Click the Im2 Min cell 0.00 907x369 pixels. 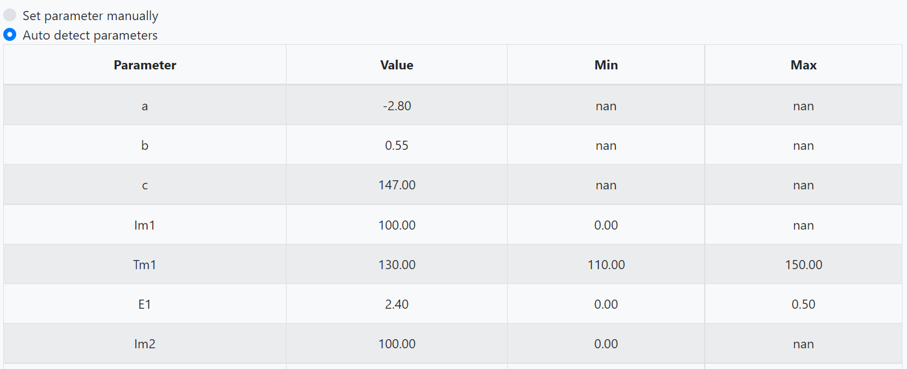tap(606, 344)
